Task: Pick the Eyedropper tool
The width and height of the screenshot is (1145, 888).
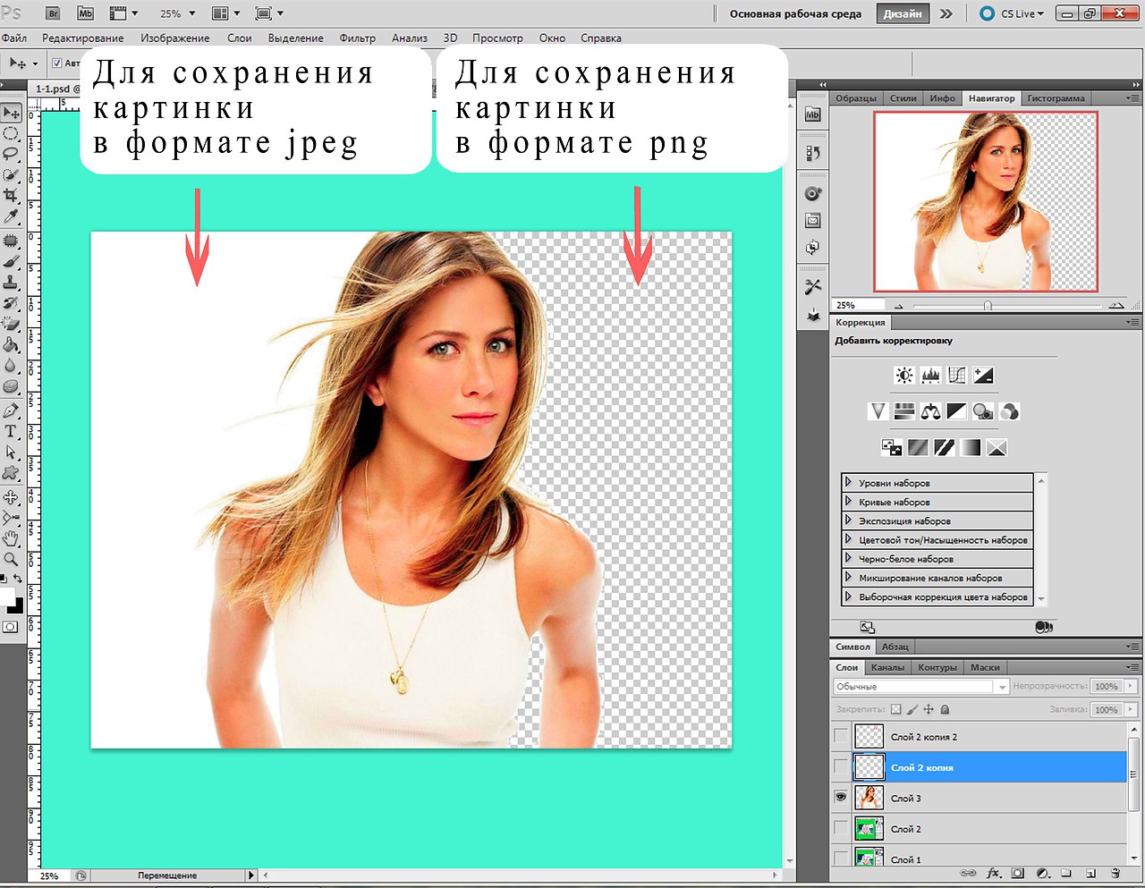Action: [x=11, y=217]
